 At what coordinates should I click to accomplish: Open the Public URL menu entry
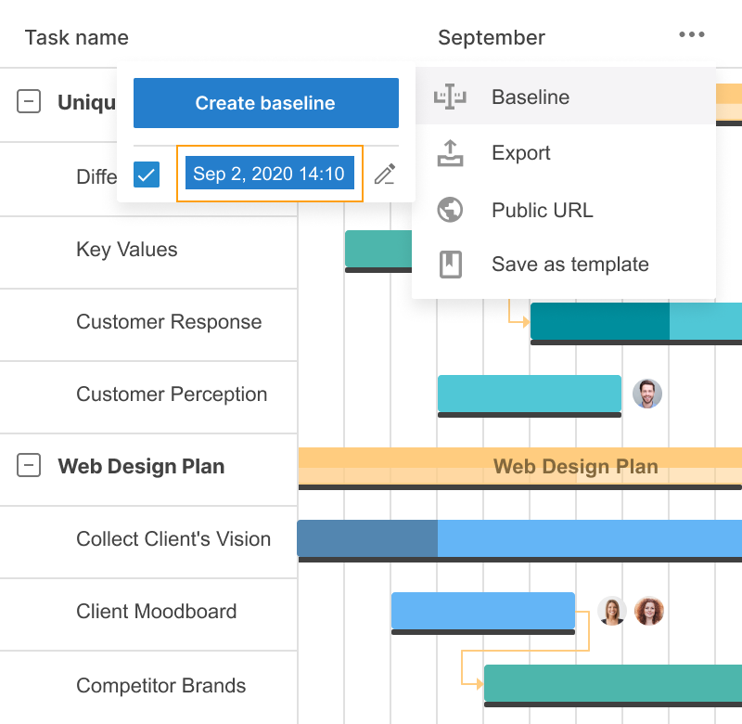[542, 210]
